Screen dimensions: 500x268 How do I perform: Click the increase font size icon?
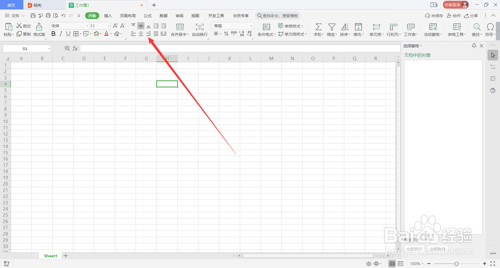pyautogui.click(x=115, y=26)
